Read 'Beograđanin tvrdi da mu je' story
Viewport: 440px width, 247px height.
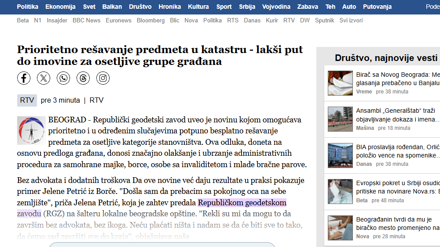coord(398,223)
